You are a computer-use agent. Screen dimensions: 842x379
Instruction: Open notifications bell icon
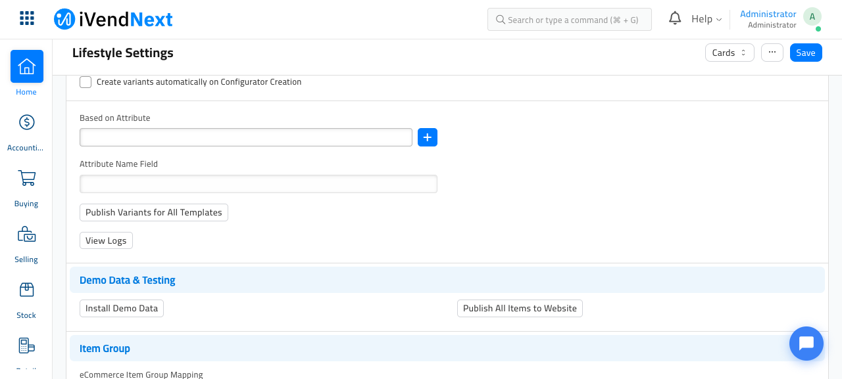(675, 18)
